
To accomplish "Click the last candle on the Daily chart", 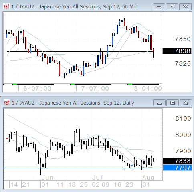I will coord(154,160).
